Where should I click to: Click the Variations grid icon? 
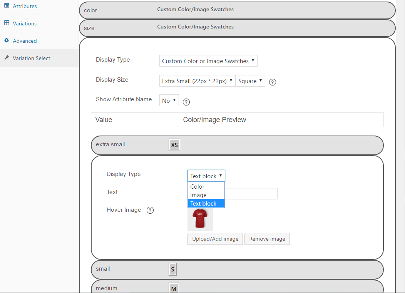point(7,23)
